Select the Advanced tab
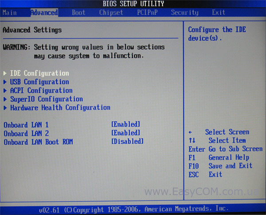266x215 pixels. (x=44, y=13)
